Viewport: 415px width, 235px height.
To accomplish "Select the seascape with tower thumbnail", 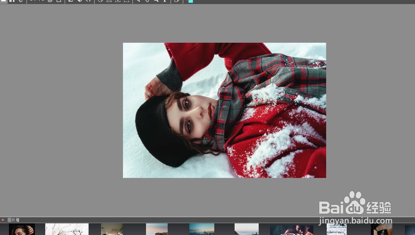I will click(247, 229).
